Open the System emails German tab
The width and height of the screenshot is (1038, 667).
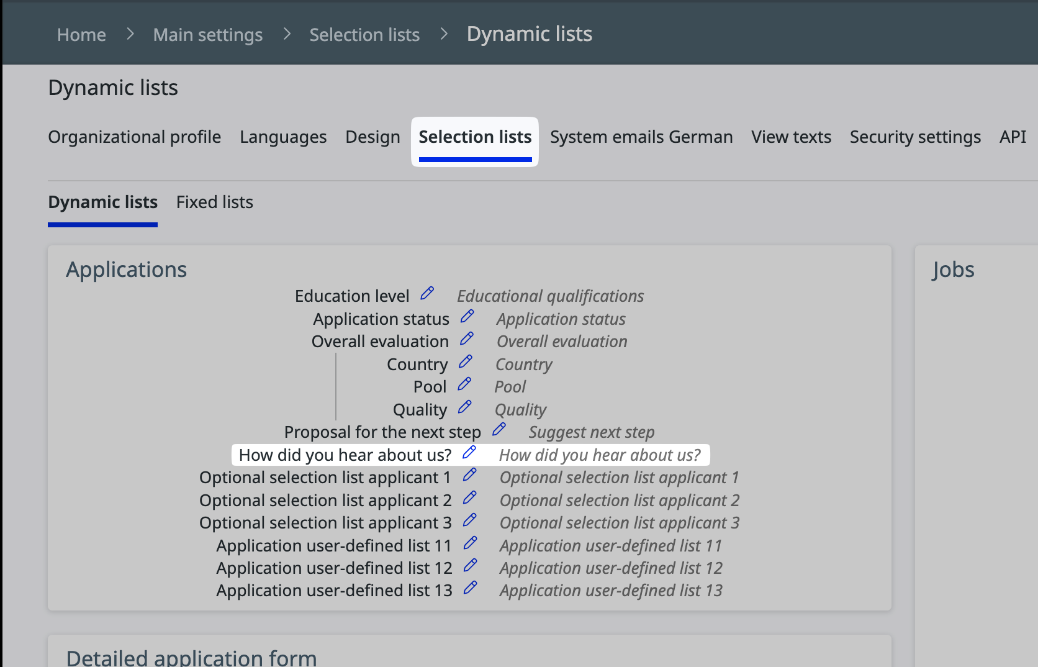pos(641,137)
